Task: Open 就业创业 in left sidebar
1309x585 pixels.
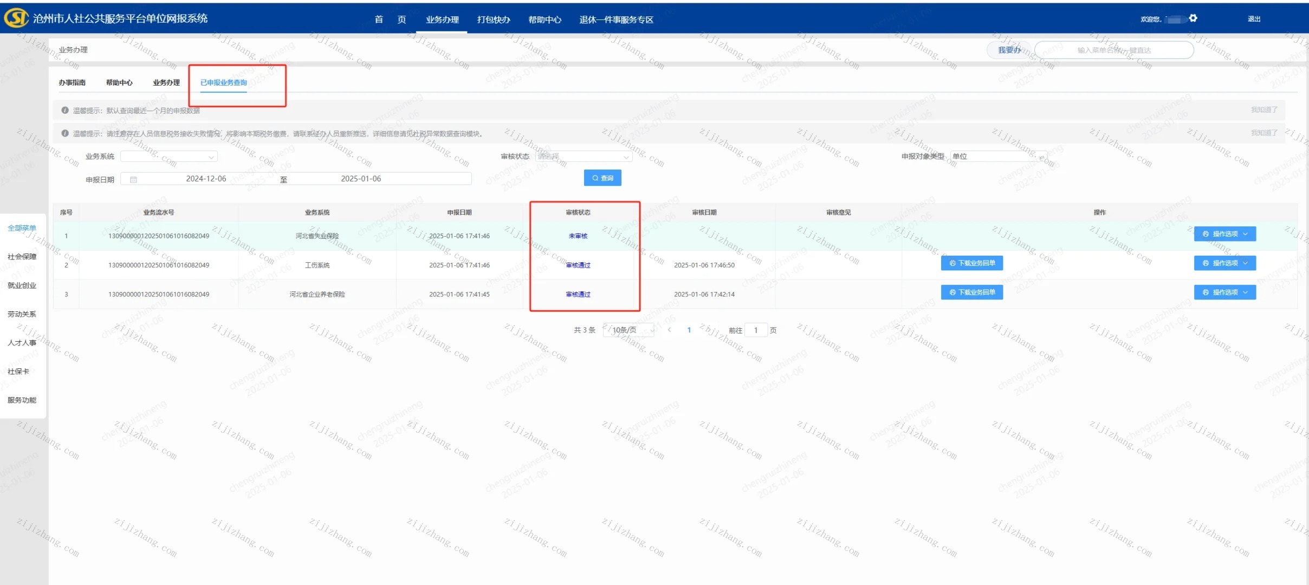Action: 22,285
